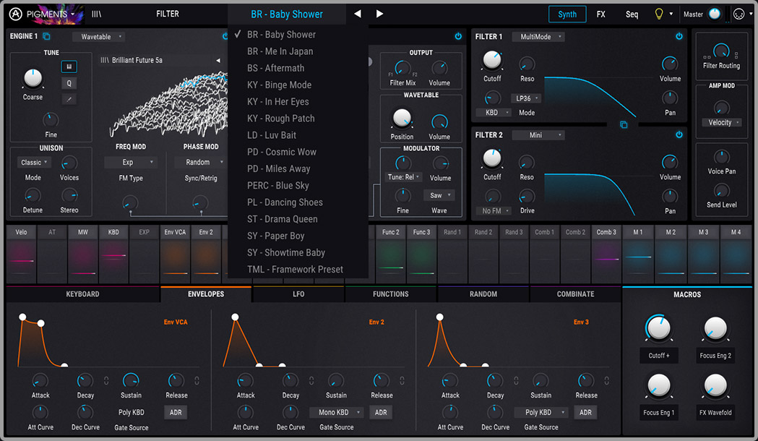Open the preset browser library icon

(x=97, y=14)
